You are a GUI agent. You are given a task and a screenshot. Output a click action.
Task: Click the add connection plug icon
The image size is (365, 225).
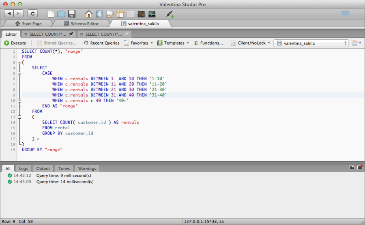(170, 14)
